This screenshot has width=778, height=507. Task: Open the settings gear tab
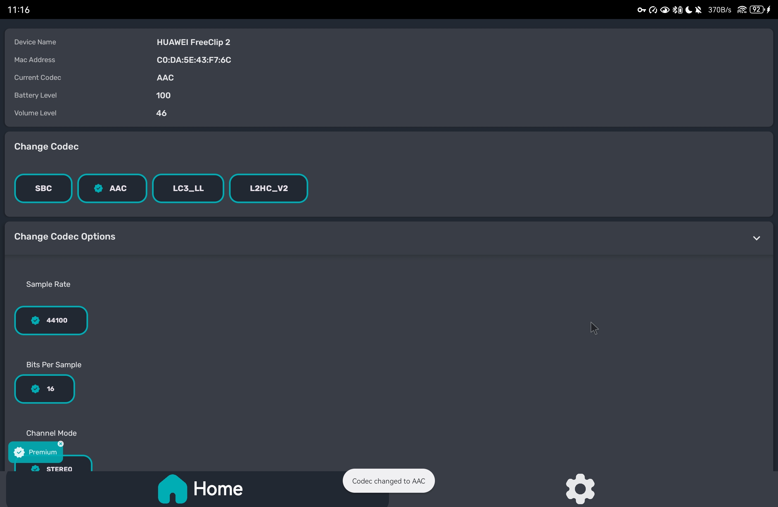580,489
